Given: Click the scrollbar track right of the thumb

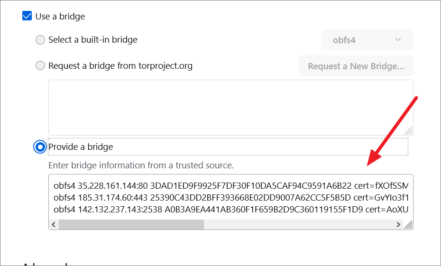Looking at the screenshot, I should click(299, 225).
